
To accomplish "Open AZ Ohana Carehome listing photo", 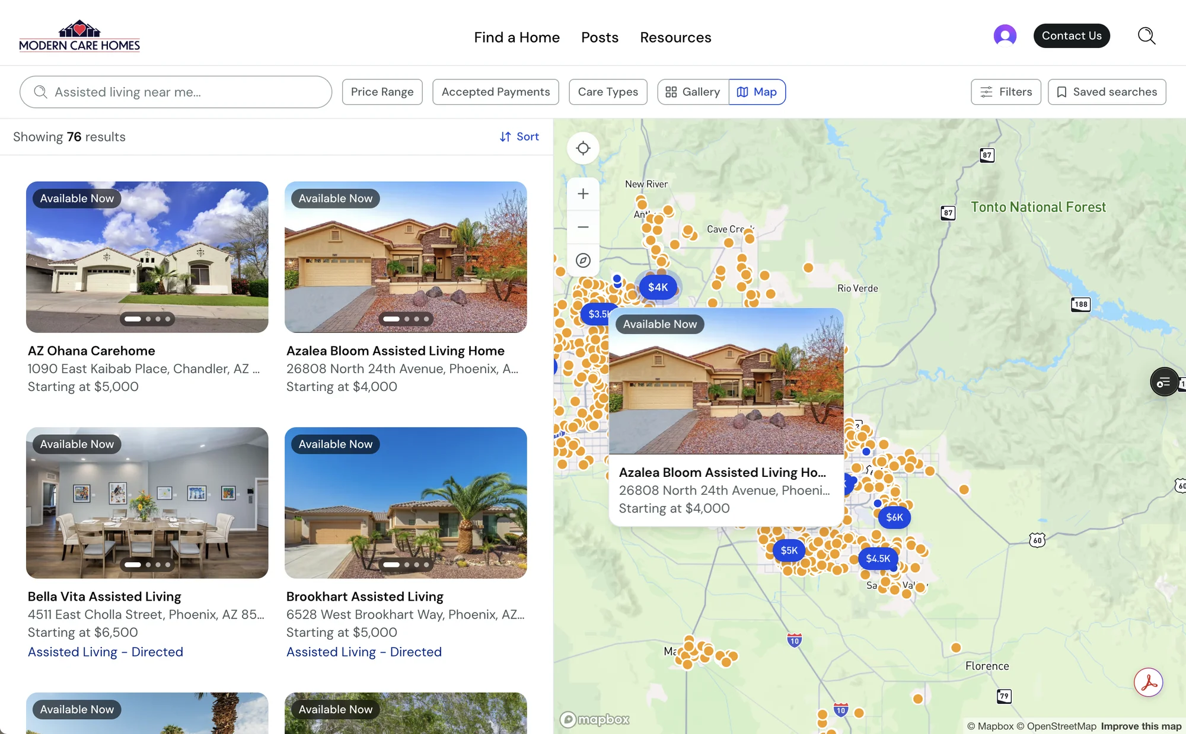I will point(147,257).
